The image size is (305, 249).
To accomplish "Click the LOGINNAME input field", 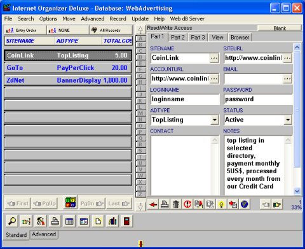I will coord(185,99).
